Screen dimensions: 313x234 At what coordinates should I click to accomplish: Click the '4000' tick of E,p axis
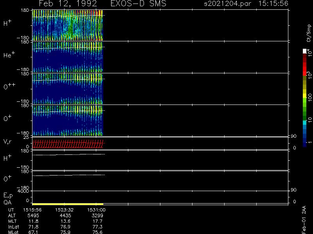click(23, 191)
